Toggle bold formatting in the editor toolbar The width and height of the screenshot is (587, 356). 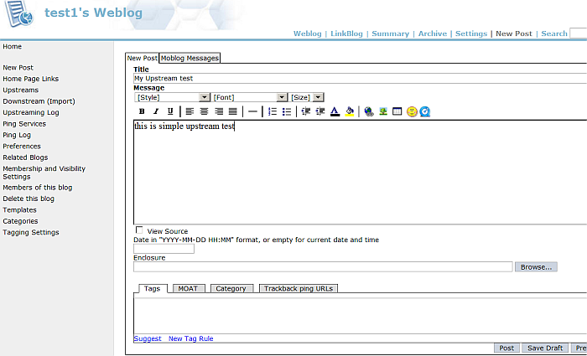(x=142, y=111)
